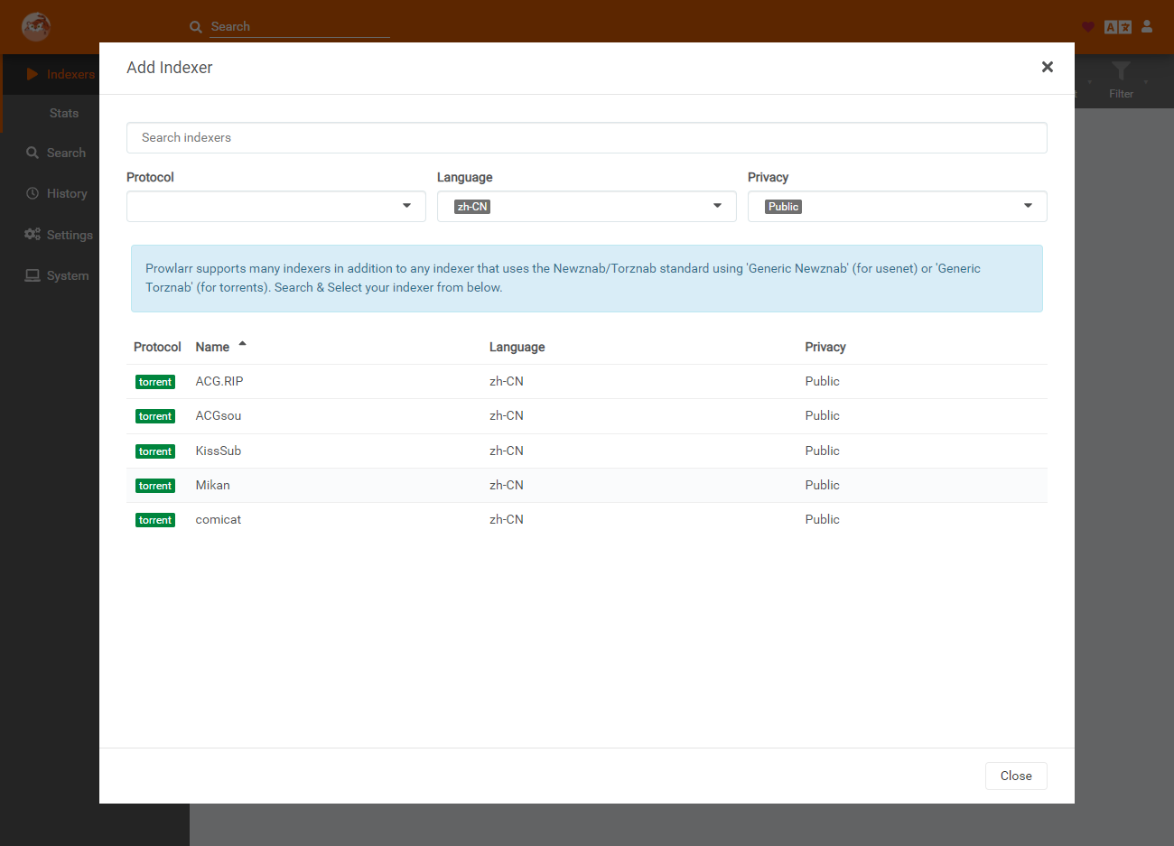This screenshot has height=846, width=1174.
Task: Click the Prowlarr logo icon
Action: click(36, 26)
